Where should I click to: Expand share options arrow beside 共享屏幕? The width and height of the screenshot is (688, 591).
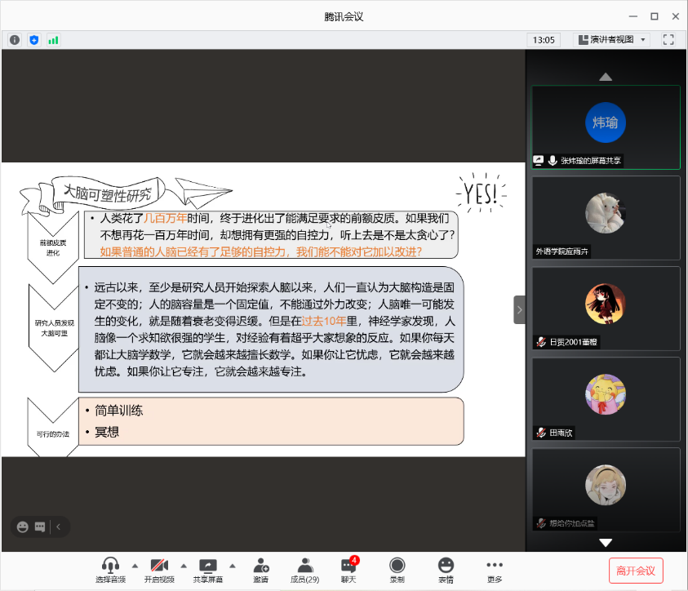[x=233, y=565]
